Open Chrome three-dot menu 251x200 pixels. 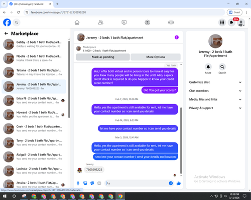246,12
